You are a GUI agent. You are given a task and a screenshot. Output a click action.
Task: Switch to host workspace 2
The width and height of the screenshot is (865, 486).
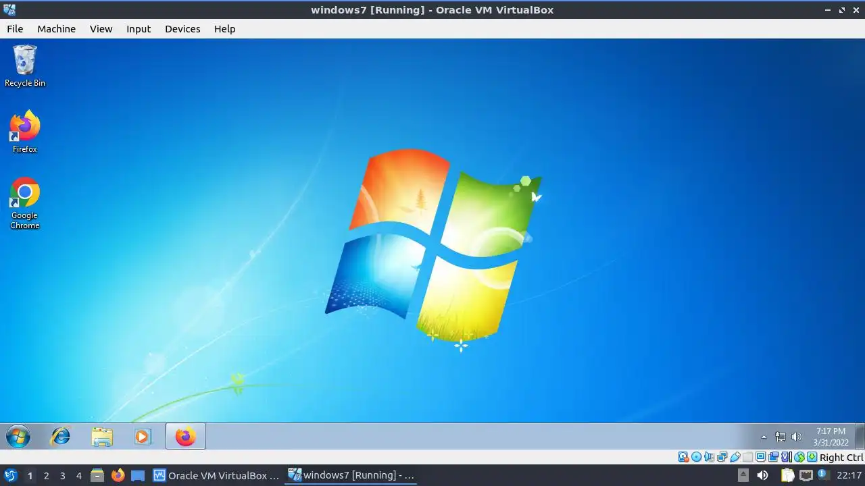pyautogui.click(x=47, y=475)
